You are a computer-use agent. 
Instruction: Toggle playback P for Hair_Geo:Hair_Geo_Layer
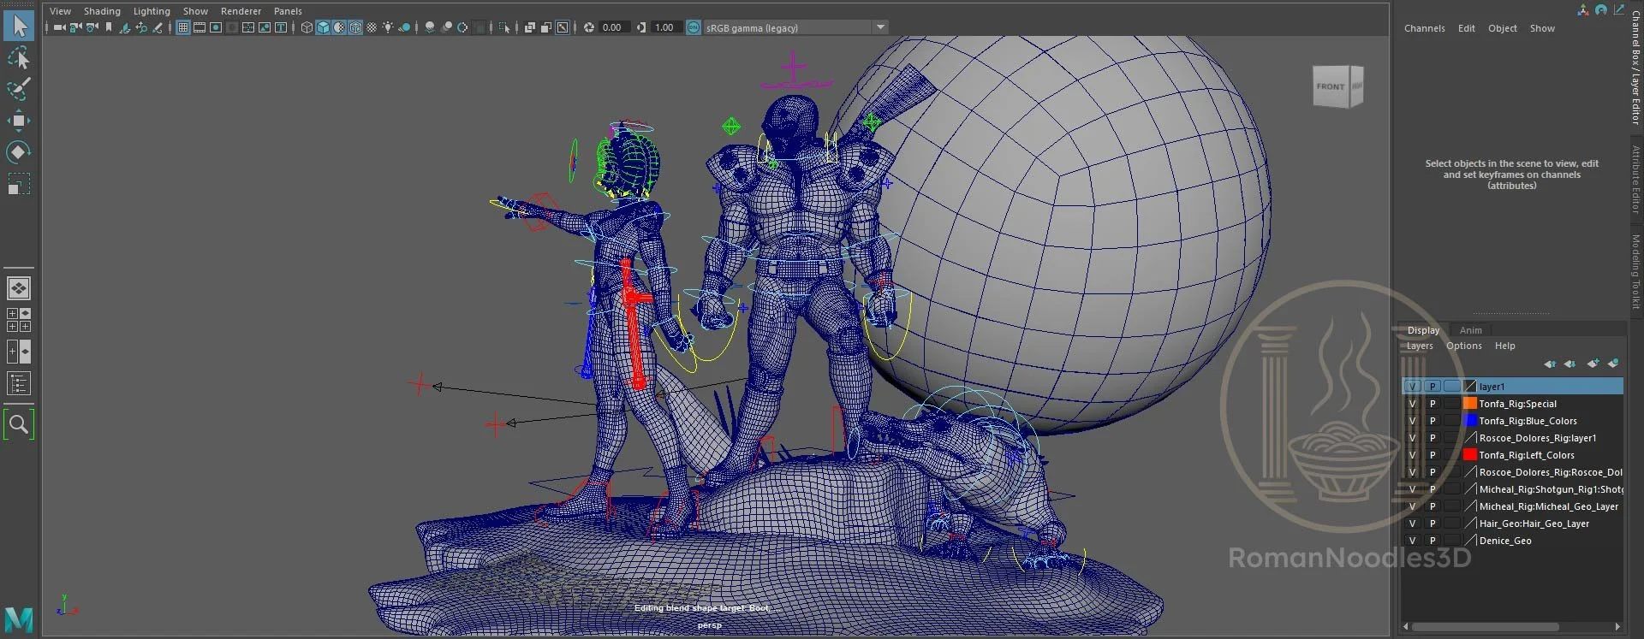pyautogui.click(x=1433, y=524)
